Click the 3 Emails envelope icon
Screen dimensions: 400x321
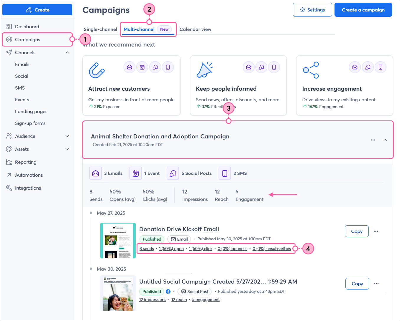click(x=95, y=173)
